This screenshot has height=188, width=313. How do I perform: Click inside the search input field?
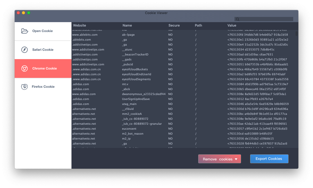pos(264,19)
